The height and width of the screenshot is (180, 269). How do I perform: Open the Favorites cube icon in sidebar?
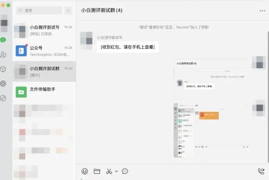click(x=3, y=69)
